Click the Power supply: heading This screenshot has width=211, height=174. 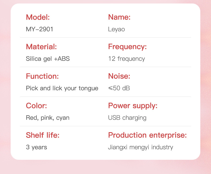click(132, 106)
